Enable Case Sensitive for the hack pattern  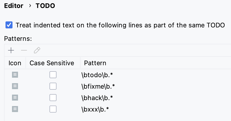pos(53,98)
